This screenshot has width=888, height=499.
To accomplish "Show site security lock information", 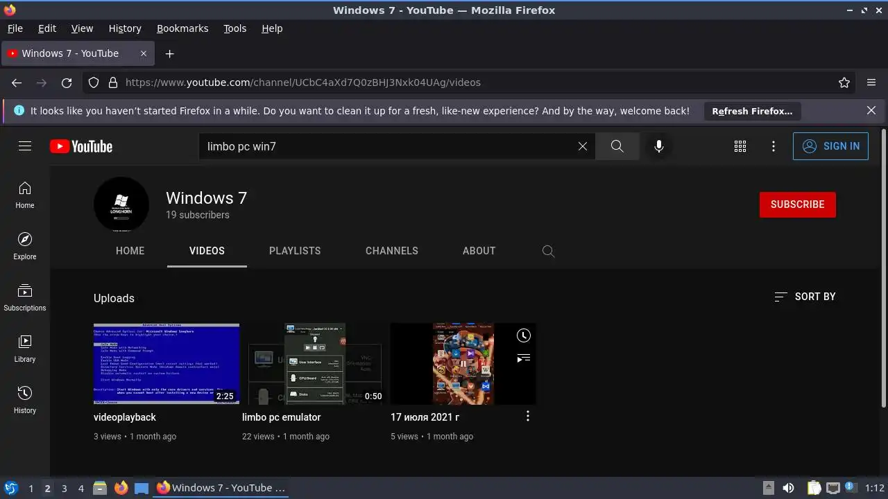I will pos(113,82).
